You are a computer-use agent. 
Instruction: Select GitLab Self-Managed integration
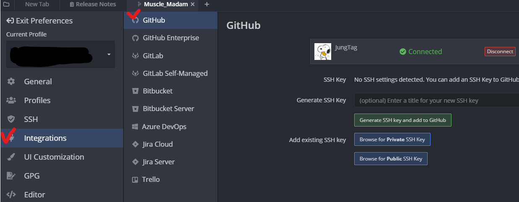[171, 73]
